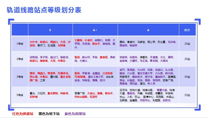
Task: Click the station name 新山村
Action: 86,57
